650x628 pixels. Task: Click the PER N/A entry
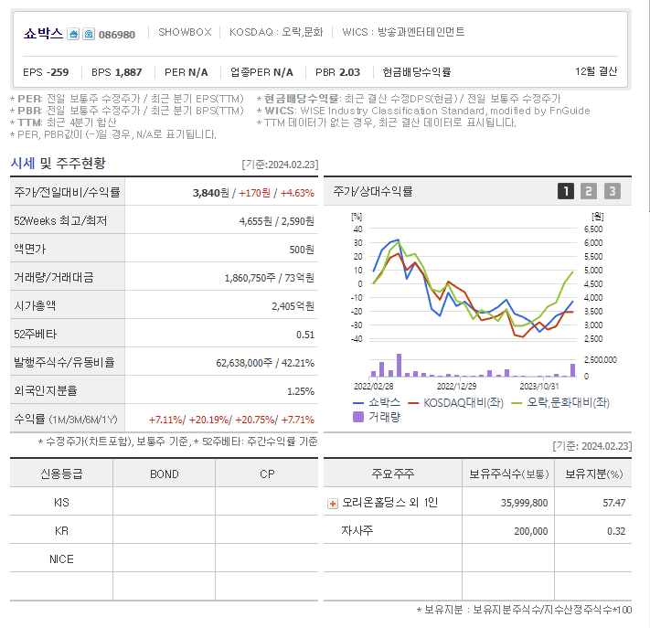coord(186,72)
